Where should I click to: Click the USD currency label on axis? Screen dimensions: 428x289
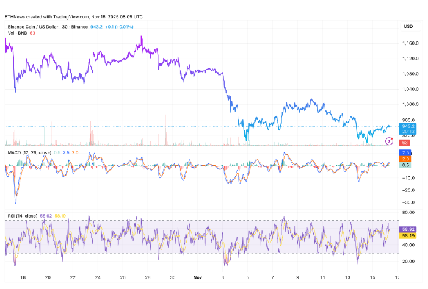pyautogui.click(x=408, y=26)
